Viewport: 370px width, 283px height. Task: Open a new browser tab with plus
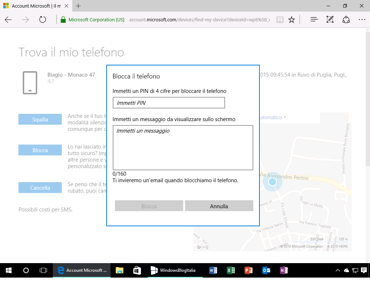pos(78,6)
